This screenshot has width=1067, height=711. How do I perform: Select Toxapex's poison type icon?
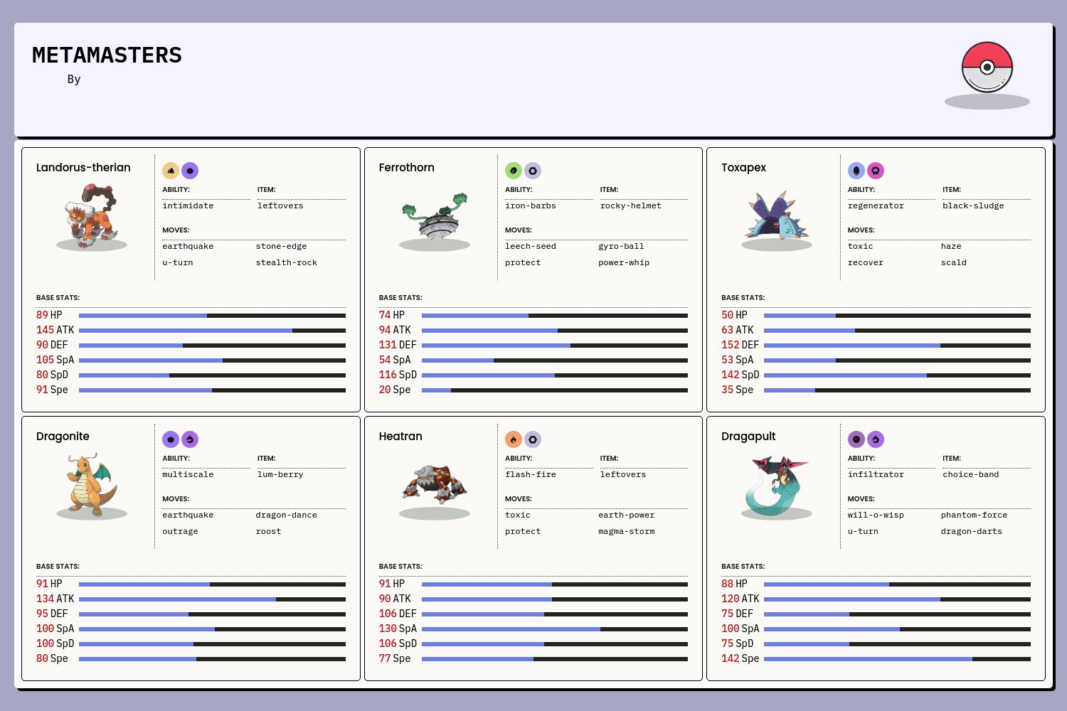coord(876,171)
